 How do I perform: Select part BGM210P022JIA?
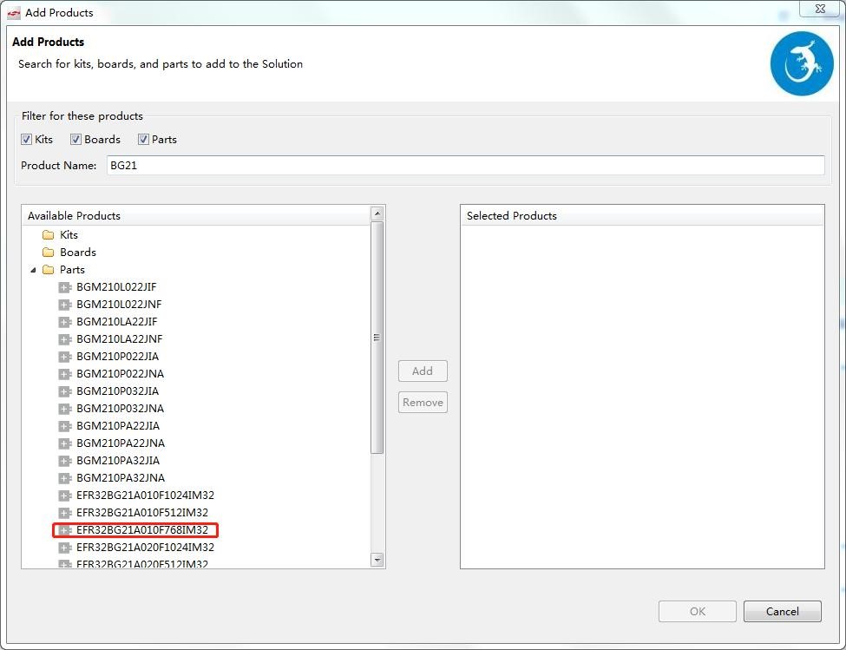click(x=118, y=356)
